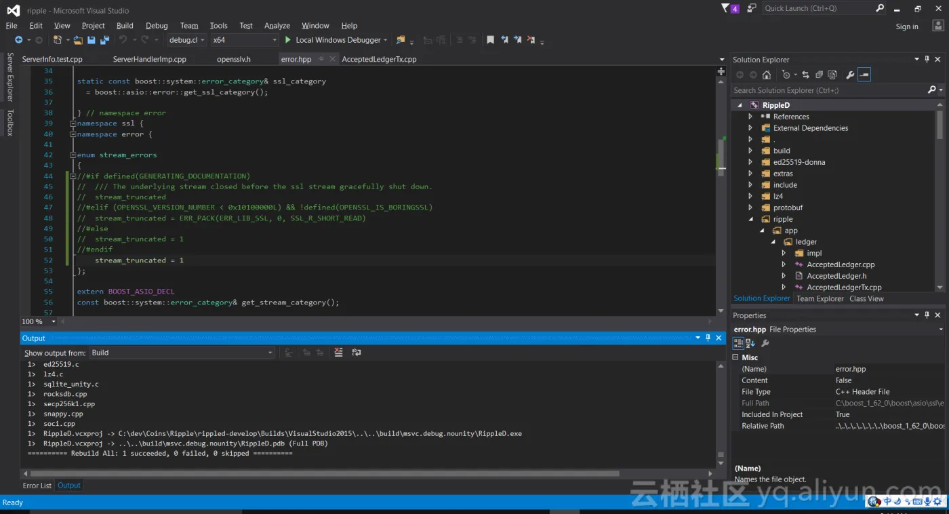Click Clear All icon in Output panel
The image size is (949, 514).
click(338, 353)
